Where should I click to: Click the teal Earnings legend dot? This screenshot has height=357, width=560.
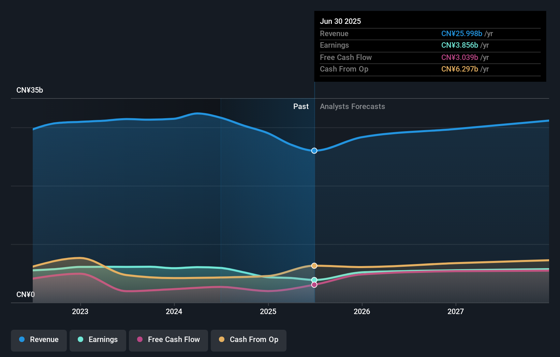click(80, 340)
